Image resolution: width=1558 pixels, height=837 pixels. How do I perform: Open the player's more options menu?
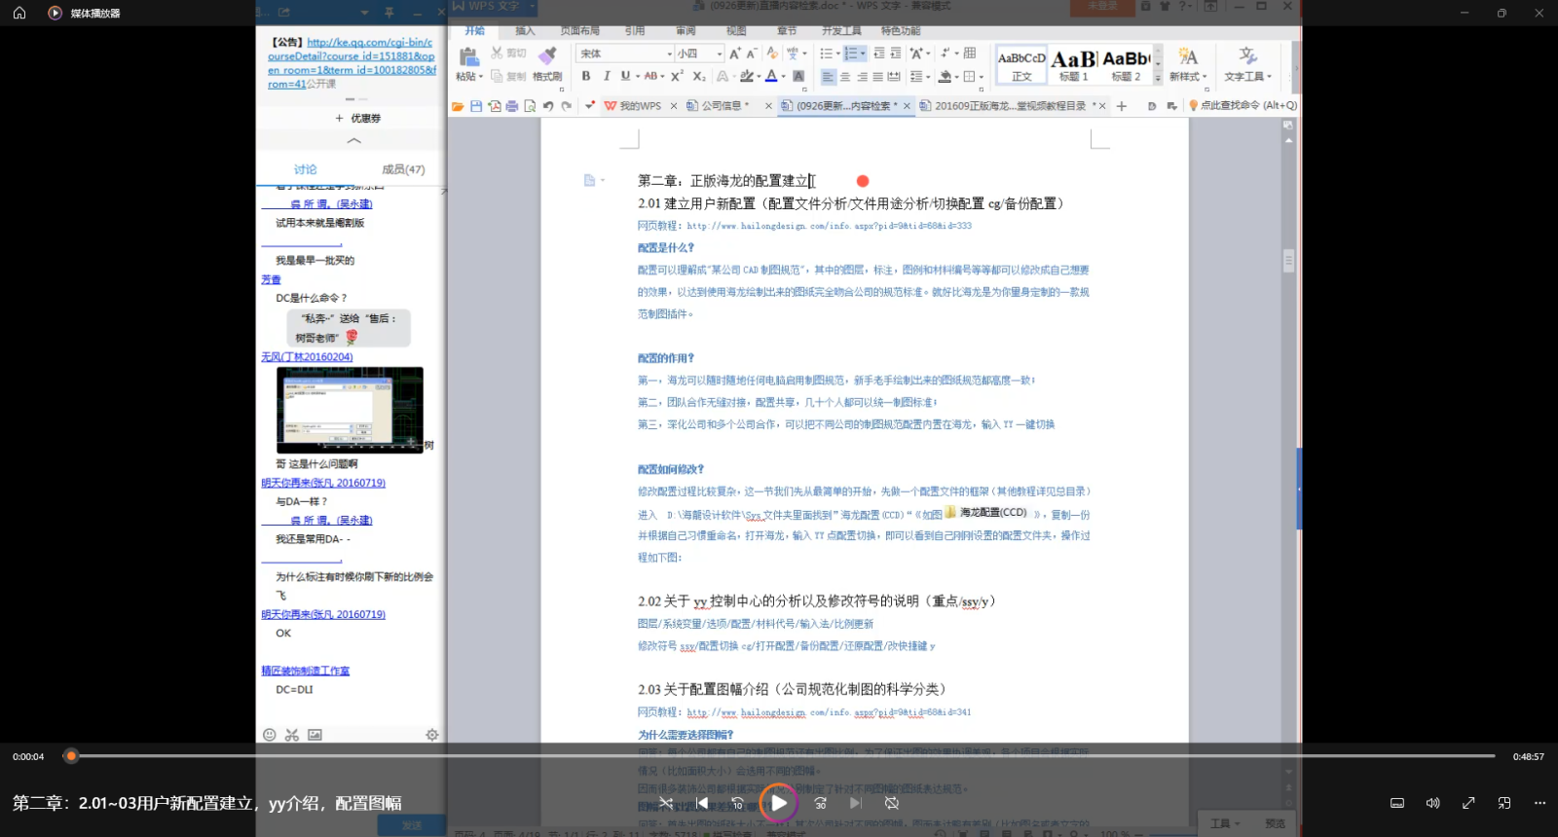(1539, 803)
